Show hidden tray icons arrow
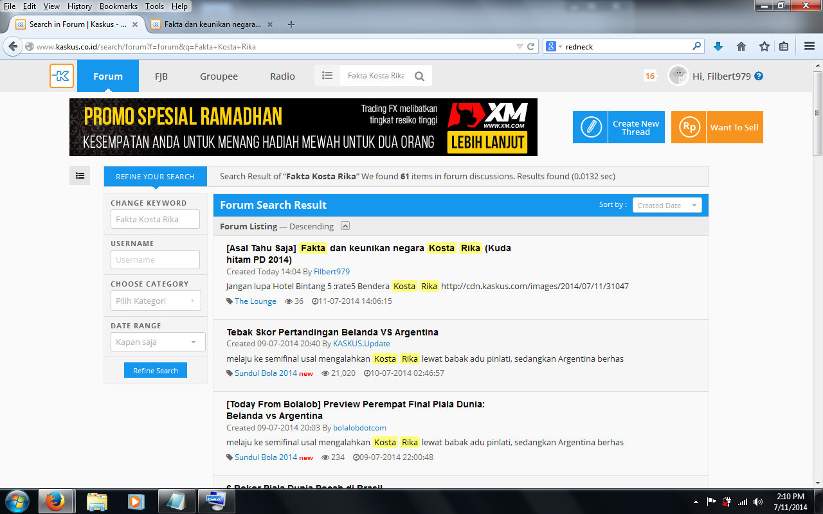The height and width of the screenshot is (514, 823). point(696,502)
